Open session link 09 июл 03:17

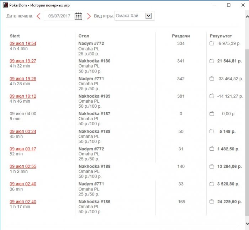pyautogui.click(x=23, y=149)
